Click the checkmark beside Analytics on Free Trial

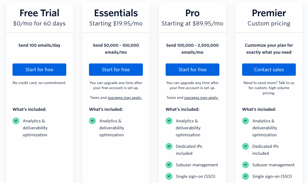pos(16,121)
